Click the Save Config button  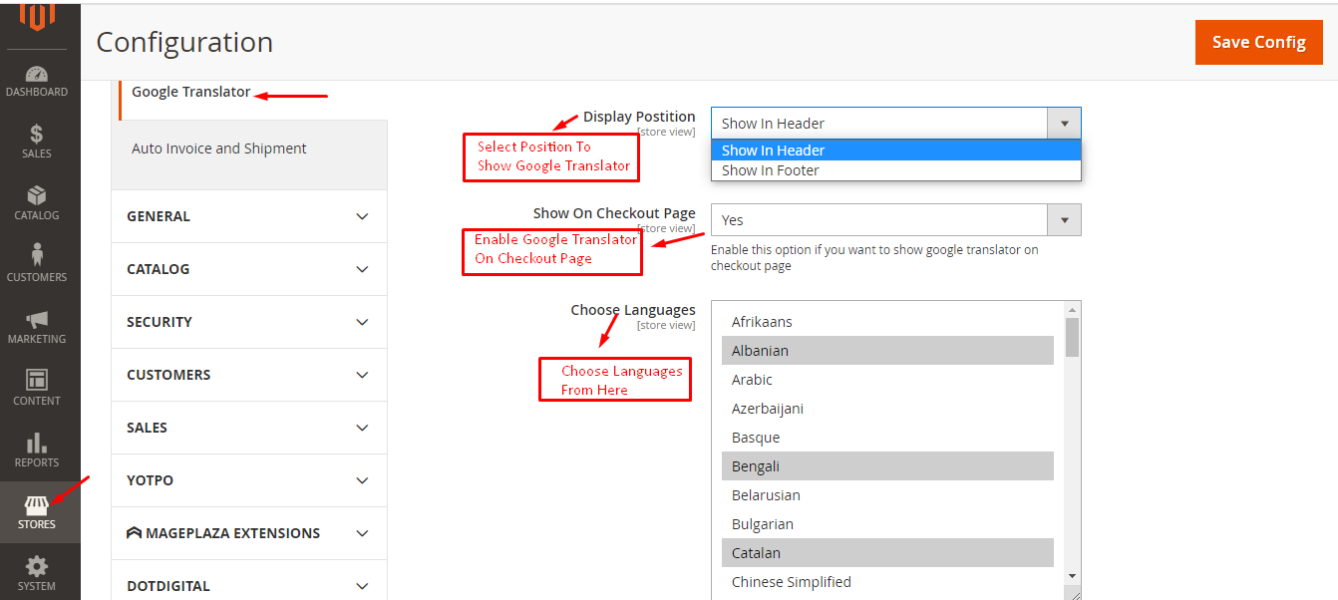click(1258, 42)
